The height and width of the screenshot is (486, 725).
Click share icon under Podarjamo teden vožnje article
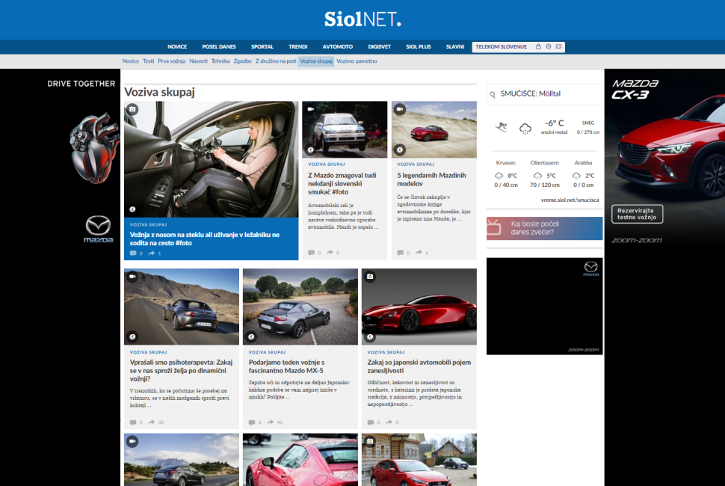270,422
